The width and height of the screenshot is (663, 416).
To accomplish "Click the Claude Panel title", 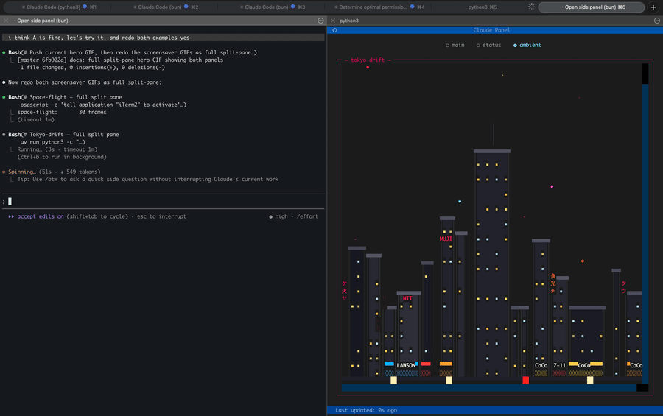I will click(x=491, y=30).
